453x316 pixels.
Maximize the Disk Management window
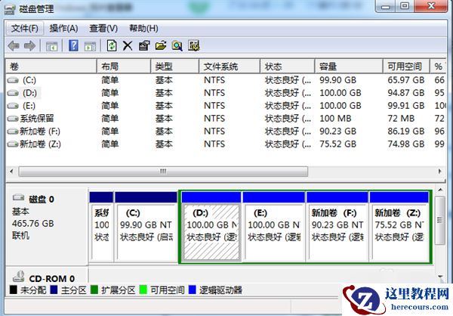coord(405,6)
